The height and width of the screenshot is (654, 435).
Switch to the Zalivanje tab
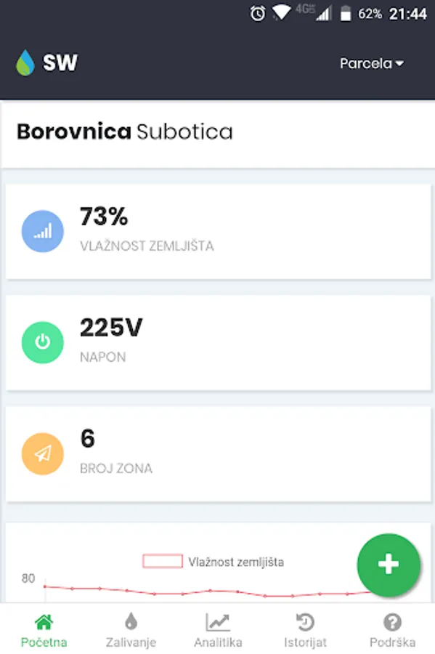130,631
